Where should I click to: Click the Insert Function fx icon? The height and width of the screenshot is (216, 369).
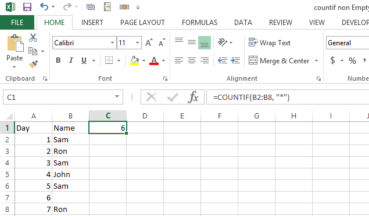pos(193,97)
